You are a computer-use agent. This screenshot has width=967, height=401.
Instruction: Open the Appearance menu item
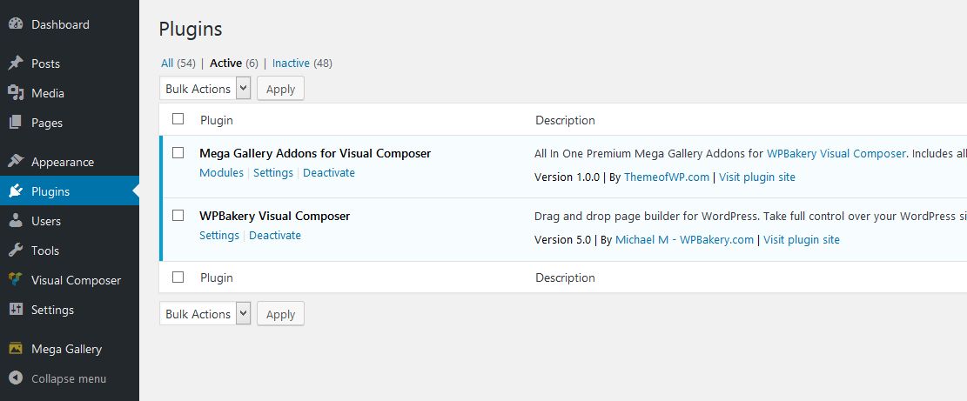click(x=63, y=162)
